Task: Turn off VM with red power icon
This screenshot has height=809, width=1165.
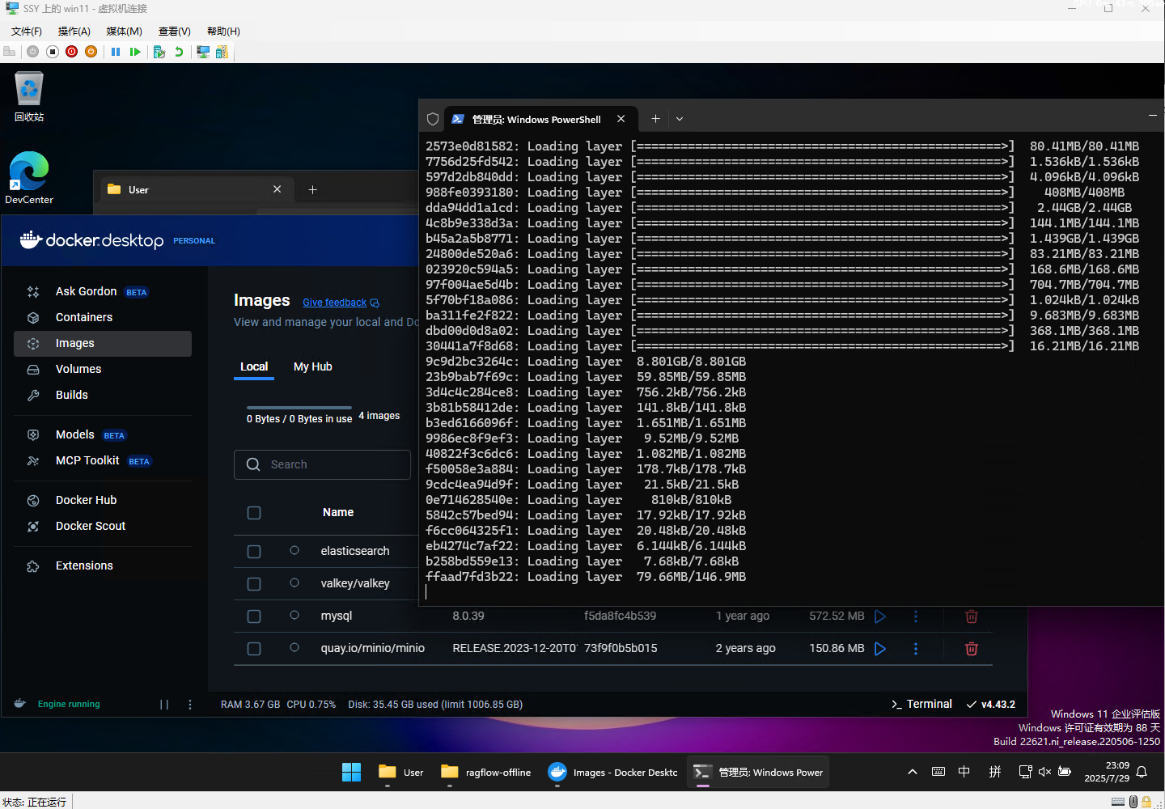Action: 72,52
